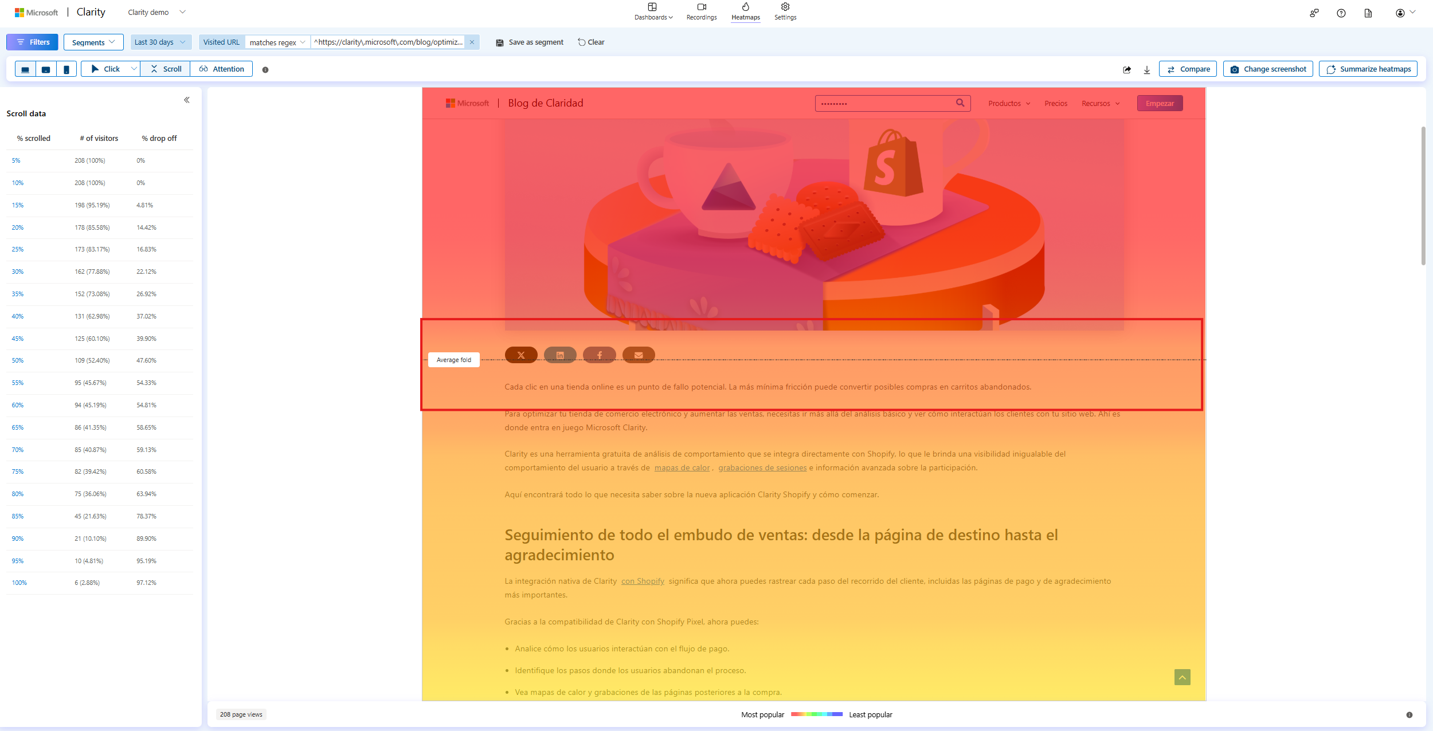The width and height of the screenshot is (1433, 731).
Task: Toggle the matches regex condition dropdown
Action: 276,42
